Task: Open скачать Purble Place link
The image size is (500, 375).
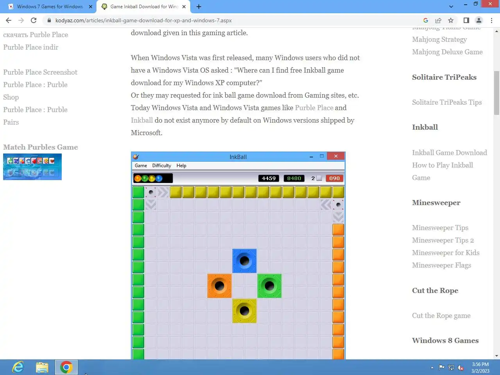Action: [36, 35]
